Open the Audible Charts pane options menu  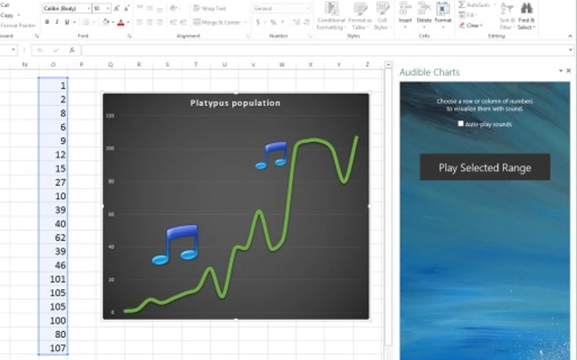561,71
